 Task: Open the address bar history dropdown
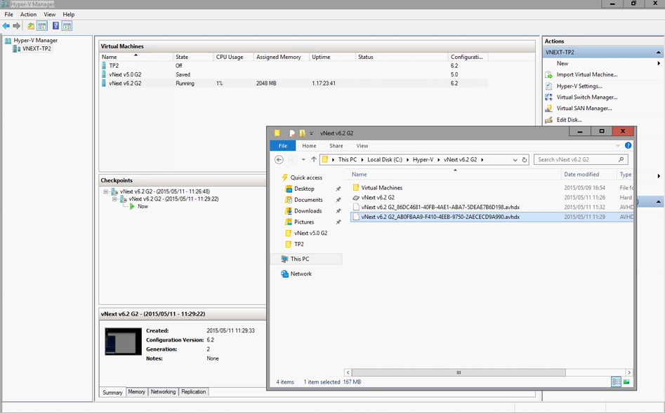(515, 160)
